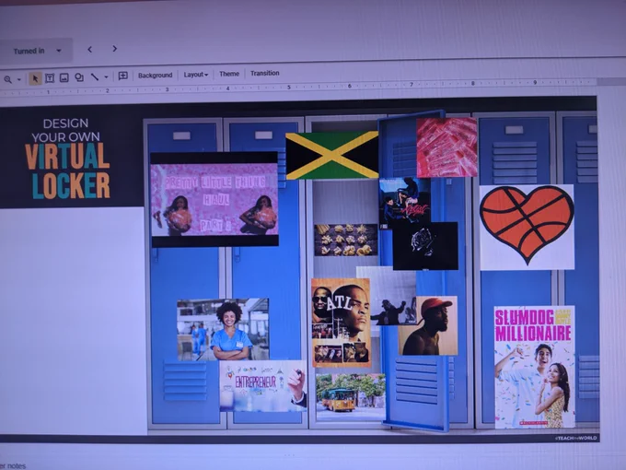Select the red candy wrappers image
The width and height of the screenshot is (626, 470).
(446, 147)
